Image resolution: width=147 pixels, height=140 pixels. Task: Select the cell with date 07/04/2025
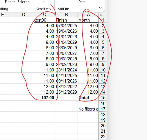66,26
